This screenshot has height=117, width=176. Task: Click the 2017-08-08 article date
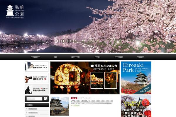[85, 98]
